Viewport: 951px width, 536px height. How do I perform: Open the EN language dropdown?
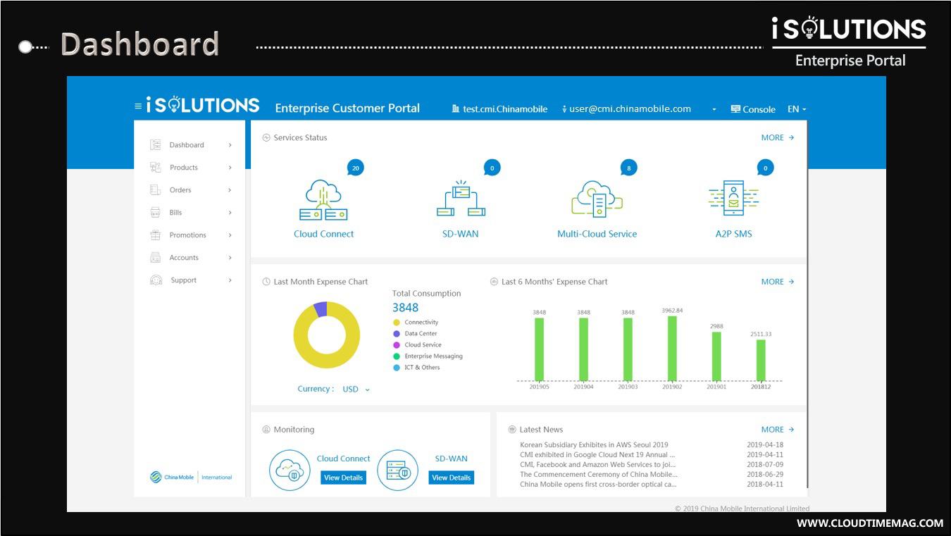point(797,109)
